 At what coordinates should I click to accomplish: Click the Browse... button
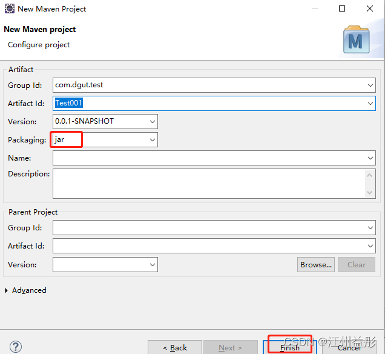coord(316,265)
